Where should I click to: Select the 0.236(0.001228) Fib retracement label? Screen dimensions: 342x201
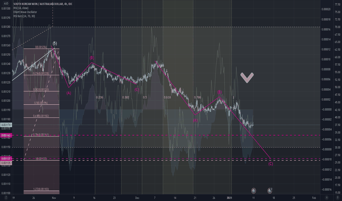click(x=41, y=73)
